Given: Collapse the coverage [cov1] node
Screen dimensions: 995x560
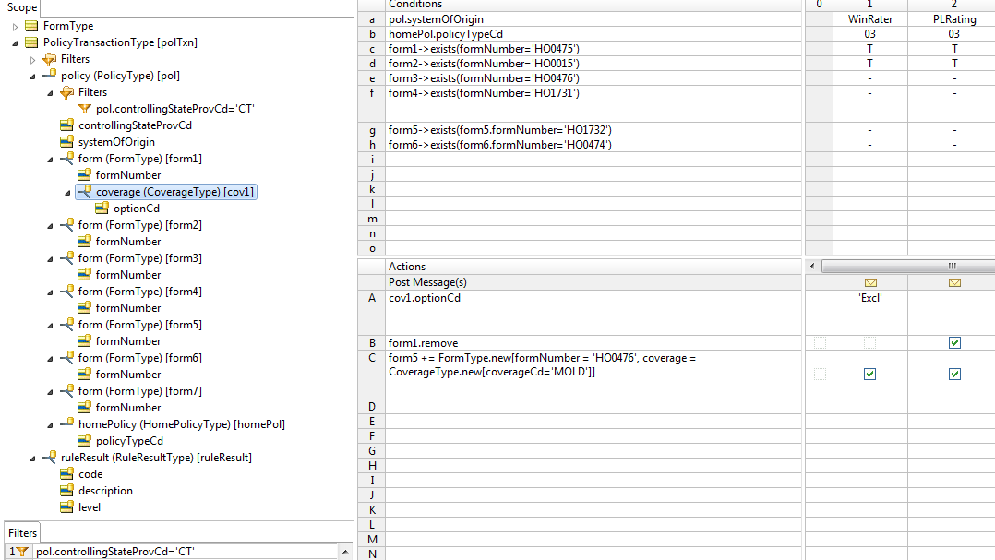Looking at the screenshot, I should click(68, 192).
